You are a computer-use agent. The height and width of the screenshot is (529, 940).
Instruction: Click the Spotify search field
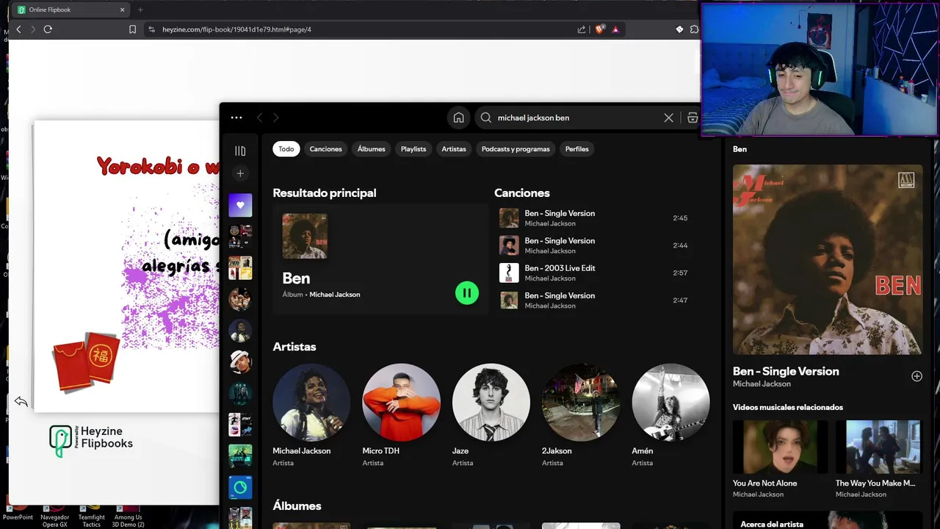click(x=576, y=118)
